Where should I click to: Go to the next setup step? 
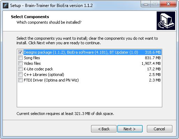tap(130, 129)
